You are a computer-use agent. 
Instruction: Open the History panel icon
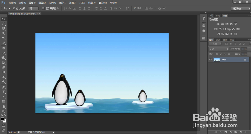click(x=204, y=18)
